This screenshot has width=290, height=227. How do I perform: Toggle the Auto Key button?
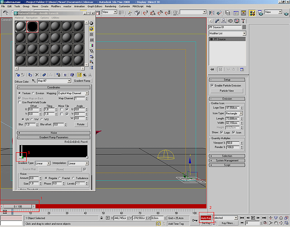(206, 218)
